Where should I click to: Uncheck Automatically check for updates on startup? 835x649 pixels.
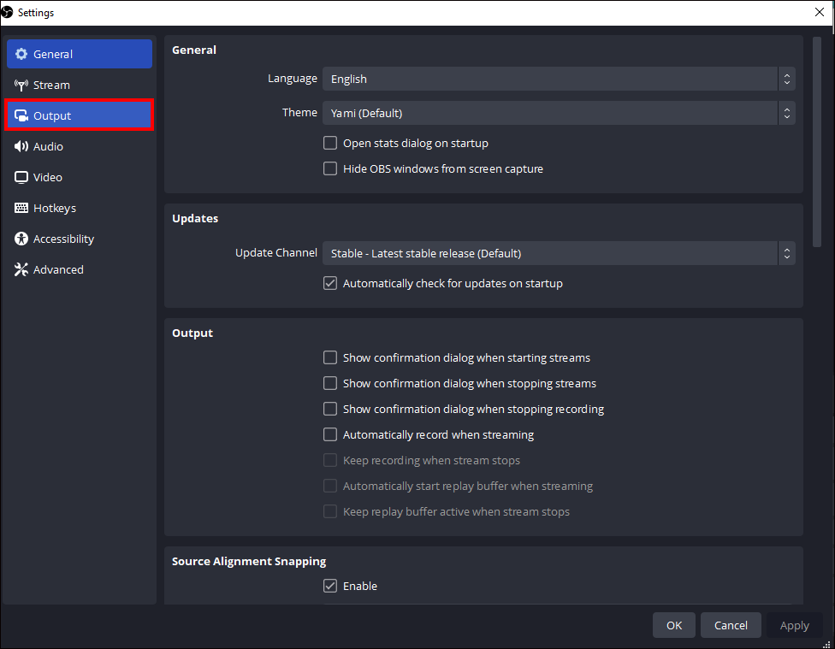click(x=330, y=284)
